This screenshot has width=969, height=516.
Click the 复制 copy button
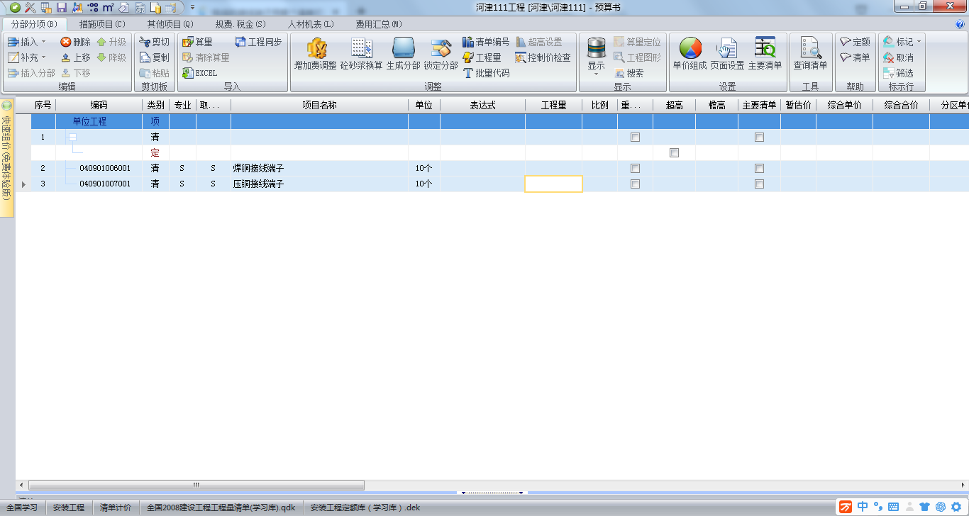point(154,57)
